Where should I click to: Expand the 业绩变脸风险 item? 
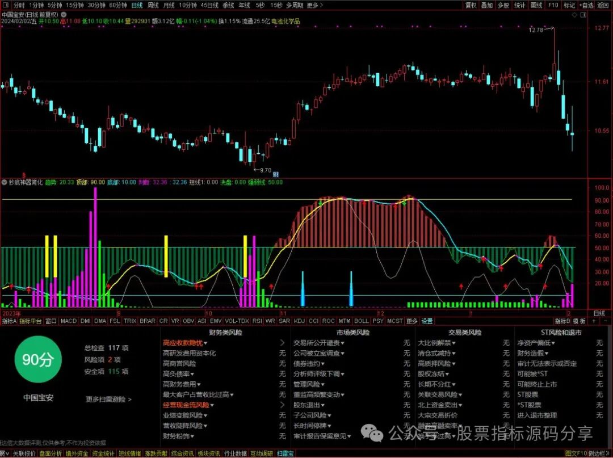tap(185, 415)
